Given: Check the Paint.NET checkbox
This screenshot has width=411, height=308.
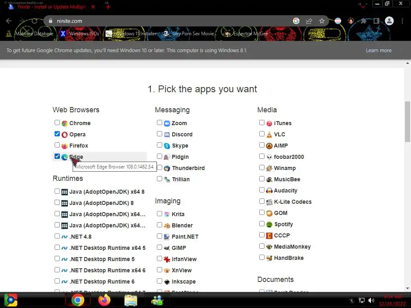Looking at the screenshot, I should click(159, 236).
